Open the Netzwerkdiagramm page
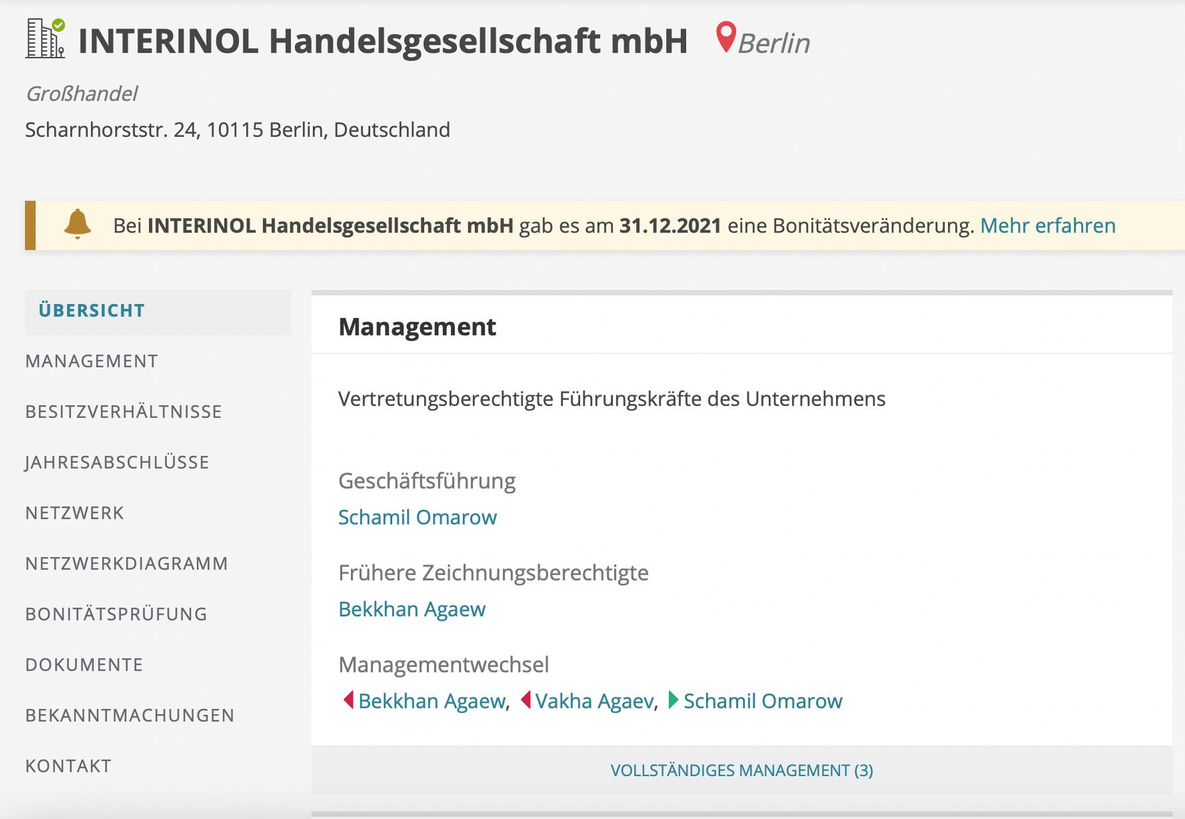The image size is (1185, 819). [x=127, y=564]
